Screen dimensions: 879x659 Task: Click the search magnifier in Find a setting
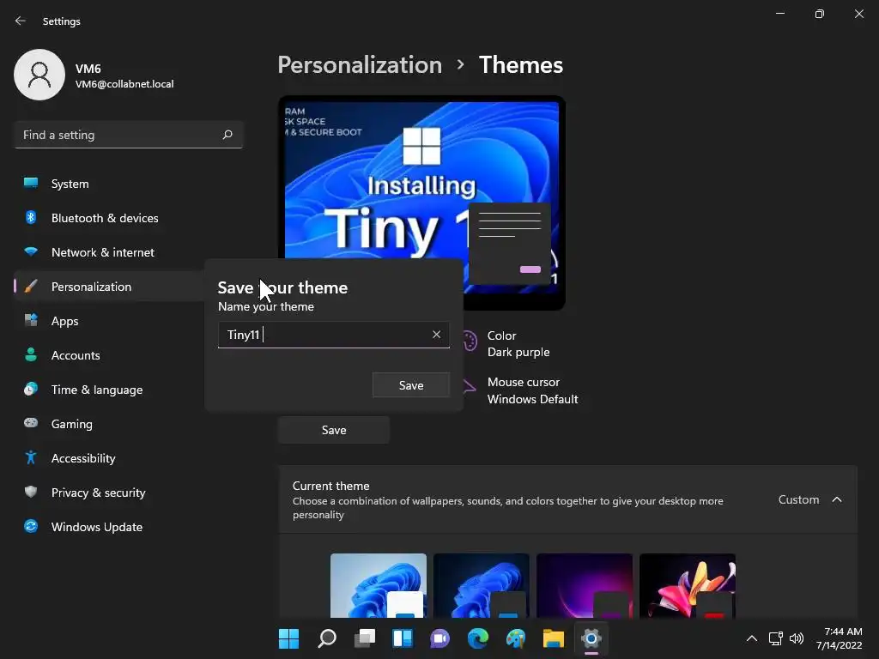click(227, 135)
